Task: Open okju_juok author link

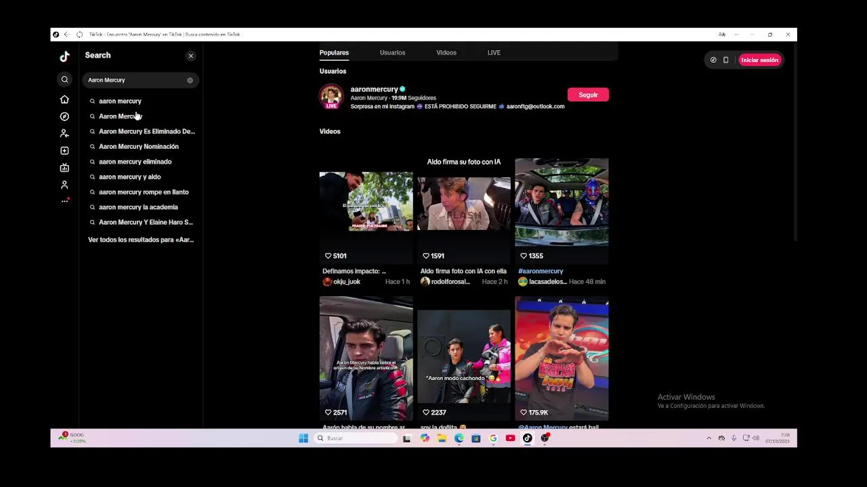Action: [347, 281]
